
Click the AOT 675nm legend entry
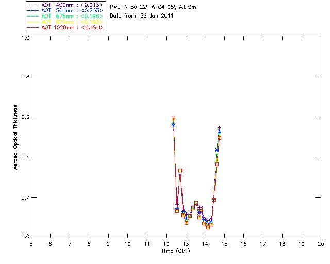tap(65, 16)
